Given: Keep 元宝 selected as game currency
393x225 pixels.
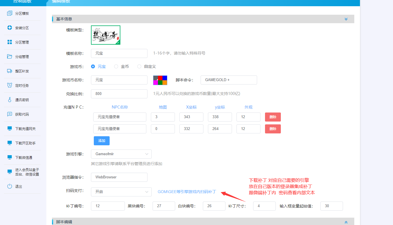Looking at the screenshot, I should point(93,66).
